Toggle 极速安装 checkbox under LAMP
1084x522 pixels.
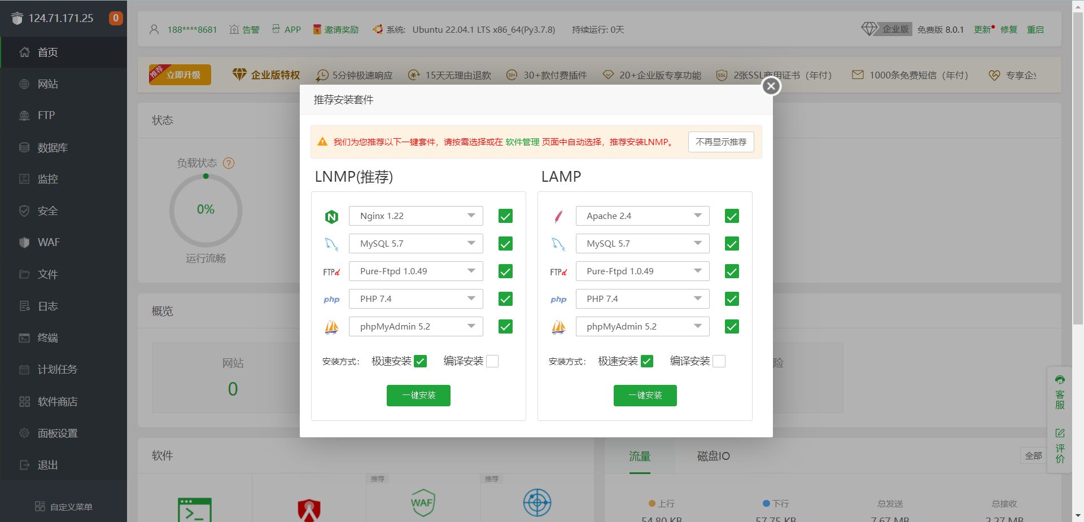[647, 361]
